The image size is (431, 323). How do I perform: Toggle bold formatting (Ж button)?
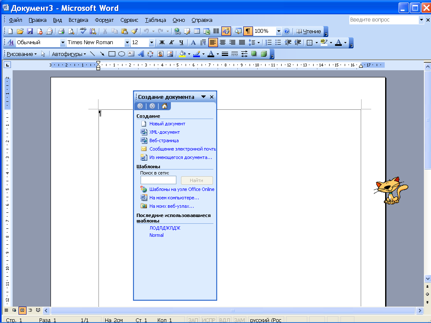click(x=162, y=42)
